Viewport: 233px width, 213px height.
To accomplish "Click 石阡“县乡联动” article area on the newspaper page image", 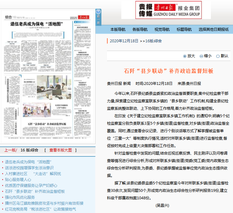I will coord(47,129).
